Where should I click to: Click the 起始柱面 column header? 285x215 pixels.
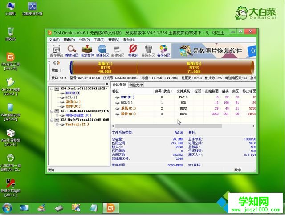coord(212,91)
